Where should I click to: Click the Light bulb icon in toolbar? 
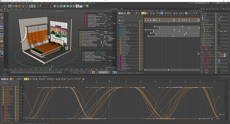coord(87,6)
